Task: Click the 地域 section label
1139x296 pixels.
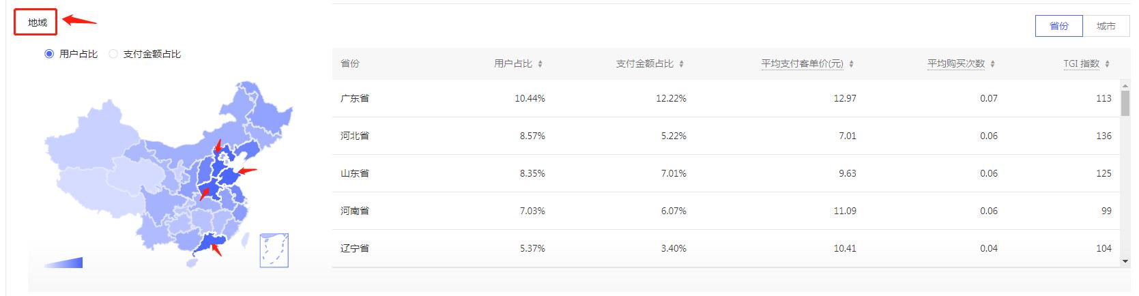Action: pos(37,23)
